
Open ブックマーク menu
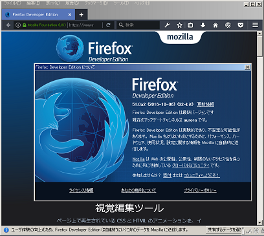pos(96,3)
